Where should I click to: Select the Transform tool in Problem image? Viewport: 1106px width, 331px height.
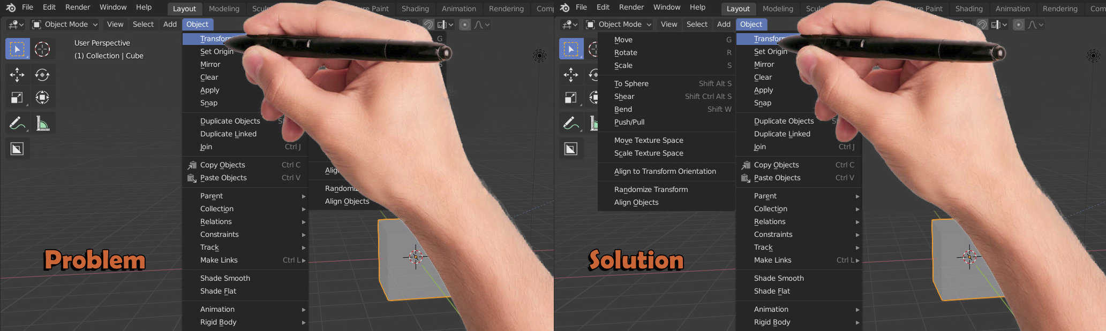[42, 97]
